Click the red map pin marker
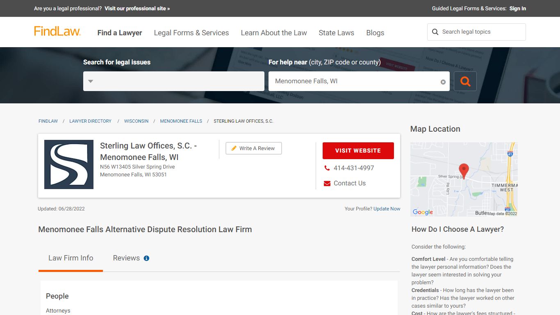 click(x=464, y=171)
